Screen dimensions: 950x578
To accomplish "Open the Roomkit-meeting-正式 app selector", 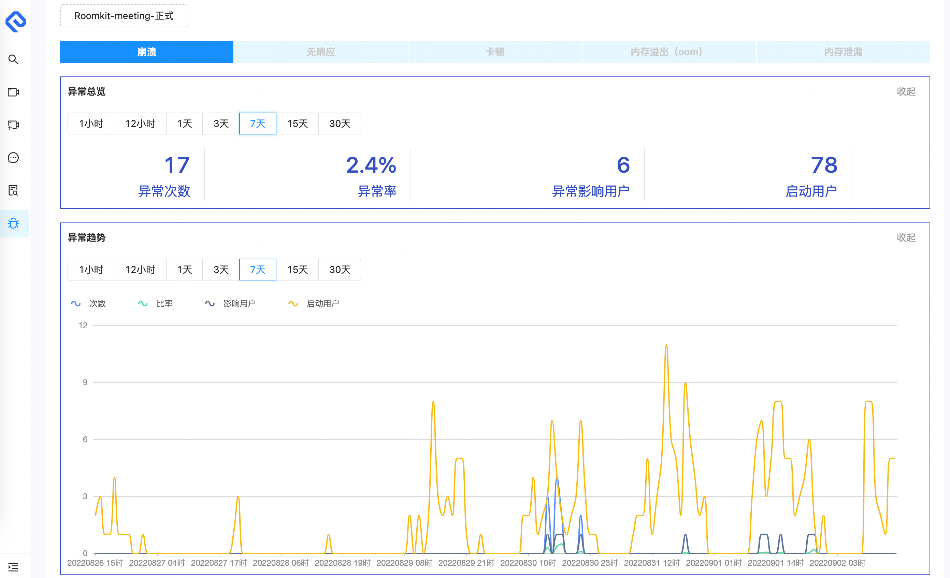I will point(124,16).
